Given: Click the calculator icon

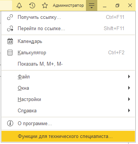Looking at the screenshot, I should (x=10, y=52).
